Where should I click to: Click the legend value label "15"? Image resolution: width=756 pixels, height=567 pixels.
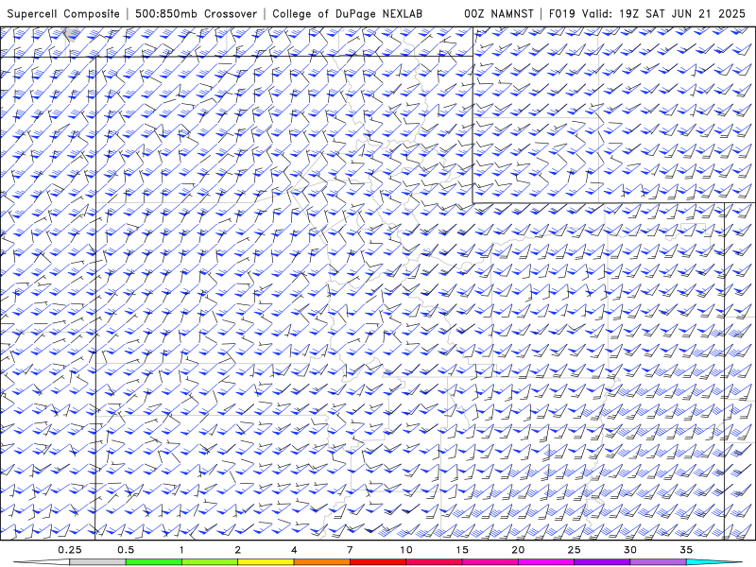pyautogui.click(x=462, y=550)
